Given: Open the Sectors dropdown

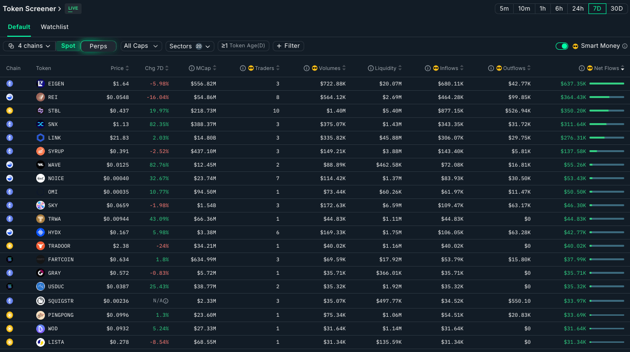Looking at the screenshot, I should [190, 46].
